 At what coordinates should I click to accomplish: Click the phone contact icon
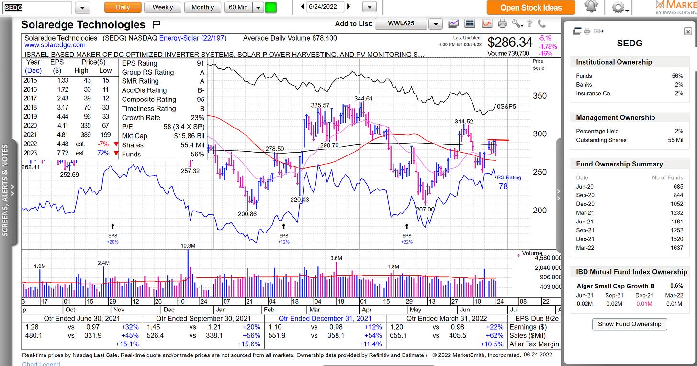pos(541,23)
